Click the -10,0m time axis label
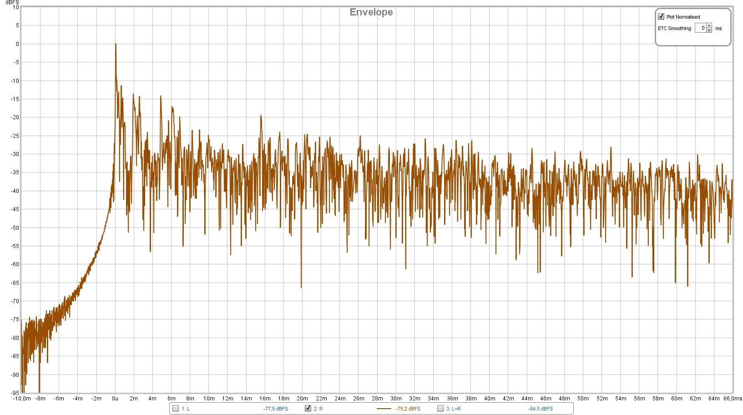Viewport: 743px width, 415px height. coord(22,399)
